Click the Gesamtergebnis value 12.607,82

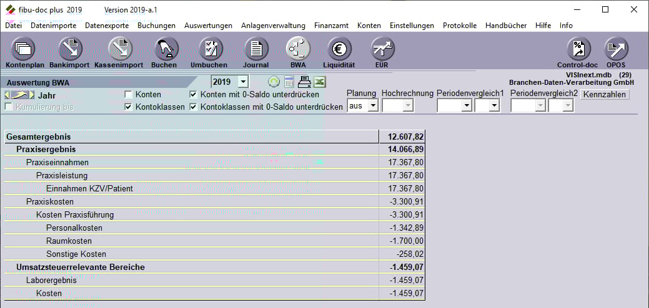(x=405, y=137)
